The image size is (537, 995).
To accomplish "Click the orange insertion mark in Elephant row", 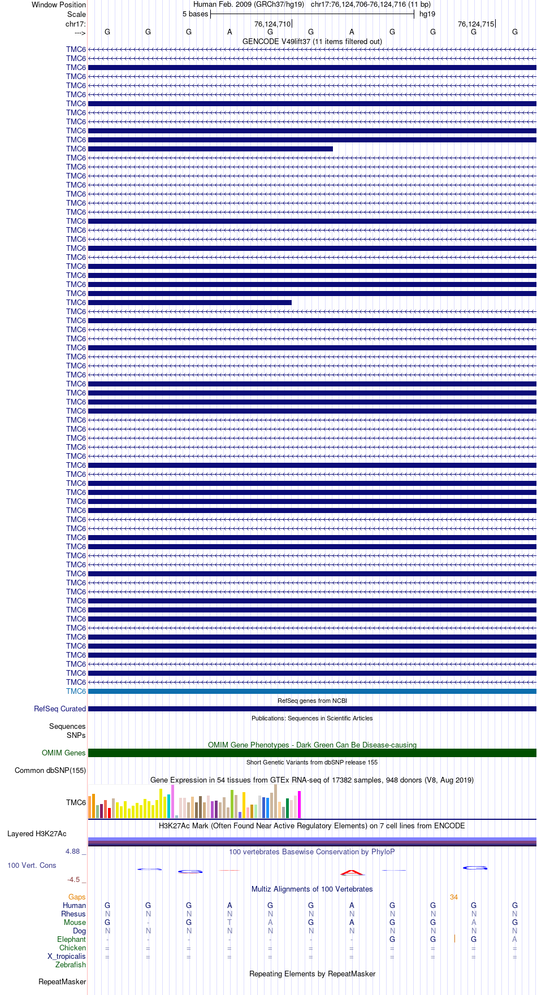I will tap(454, 938).
